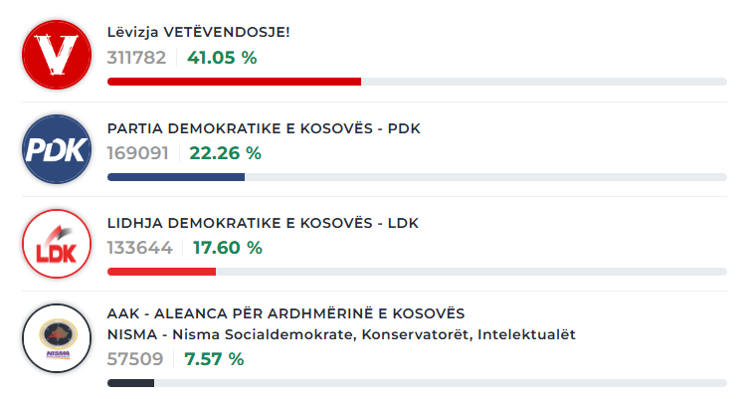This screenshot has width=752, height=399.
Task: Click the 41.05 % percentage
Action: point(222,58)
